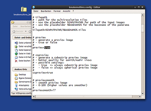Click the Datei umbenennen rename icon

[x=16, y=43]
